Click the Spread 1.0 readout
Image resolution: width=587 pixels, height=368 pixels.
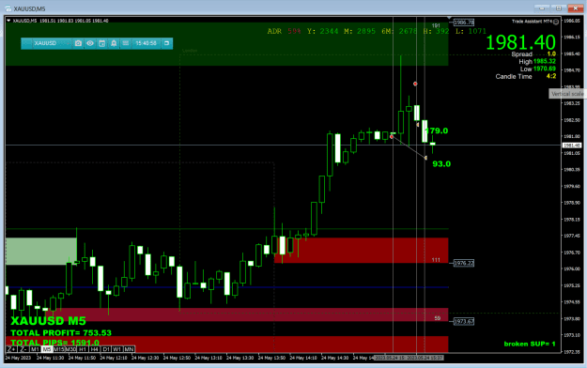tap(533, 54)
